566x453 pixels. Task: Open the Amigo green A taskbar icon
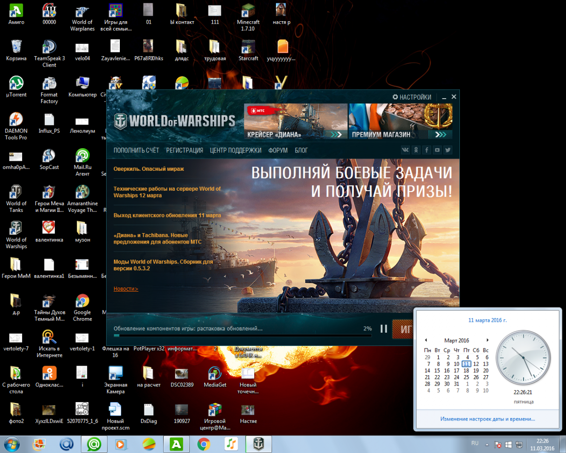click(x=176, y=444)
